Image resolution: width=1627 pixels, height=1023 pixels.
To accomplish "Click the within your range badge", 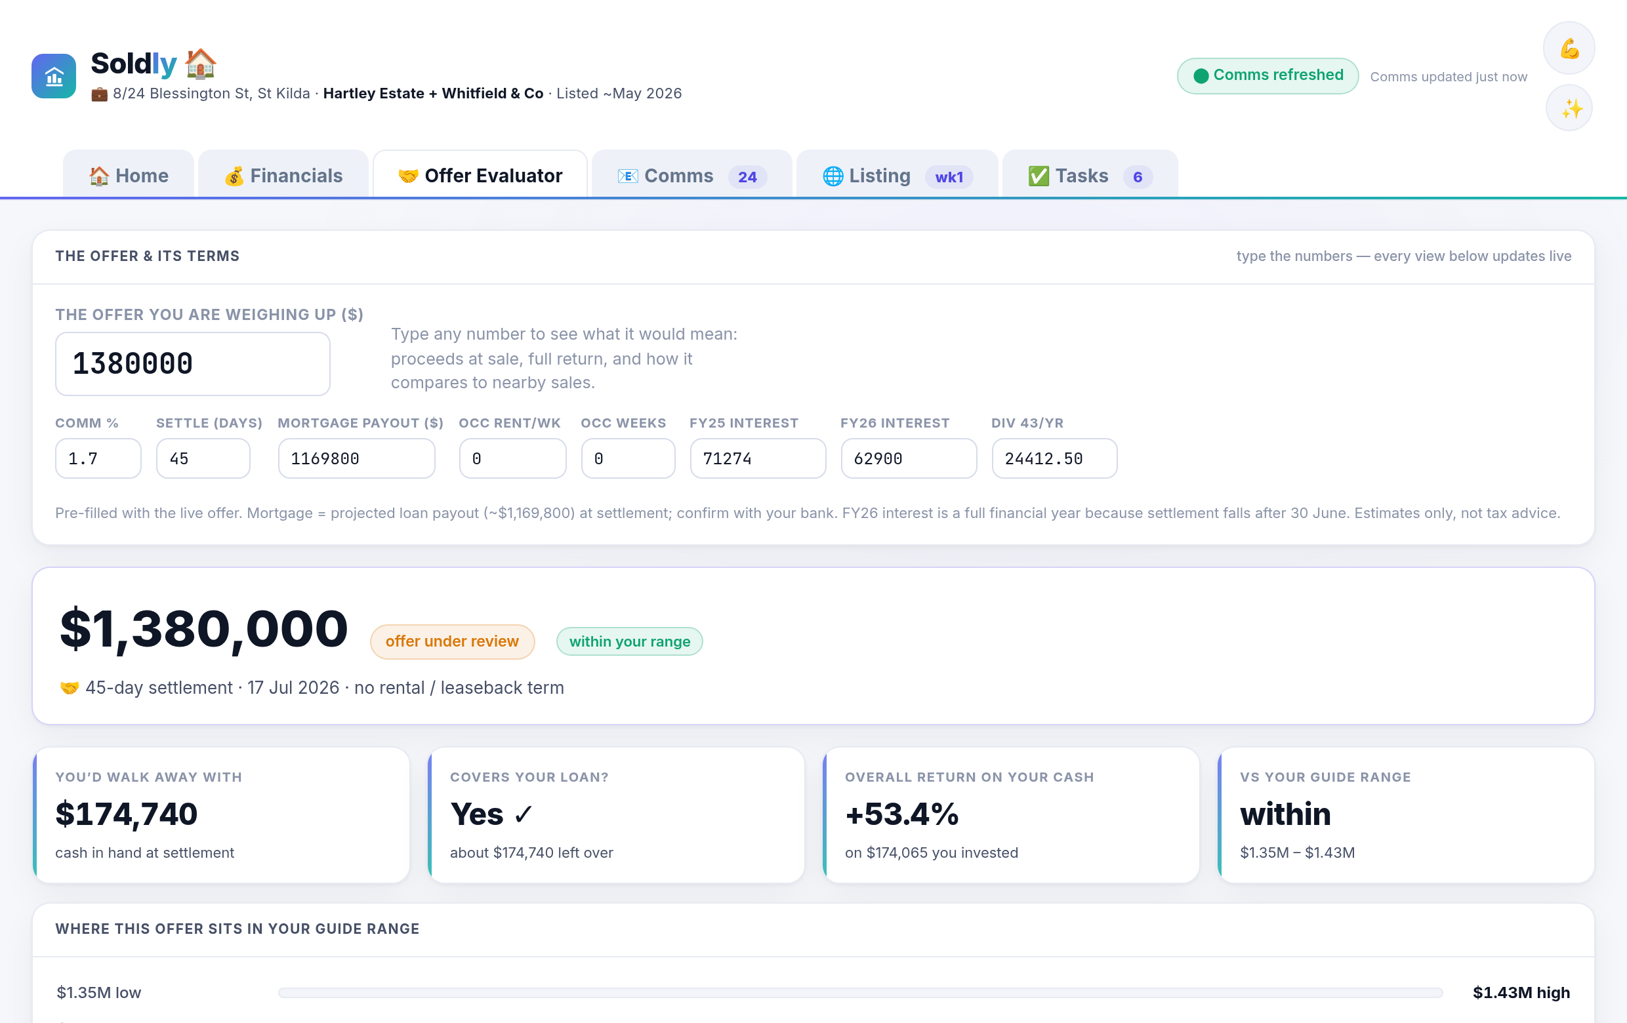I will tap(629, 641).
